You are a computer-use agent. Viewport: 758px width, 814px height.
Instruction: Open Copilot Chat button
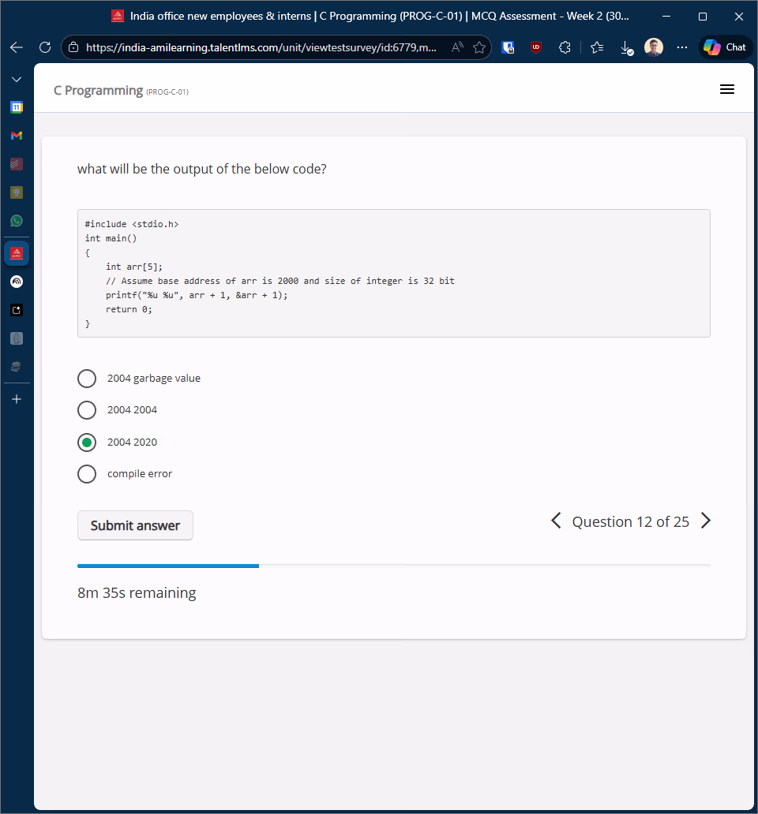pos(725,47)
